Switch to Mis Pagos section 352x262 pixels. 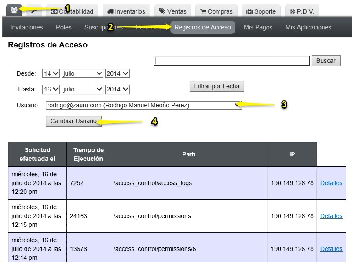[x=258, y=27]
